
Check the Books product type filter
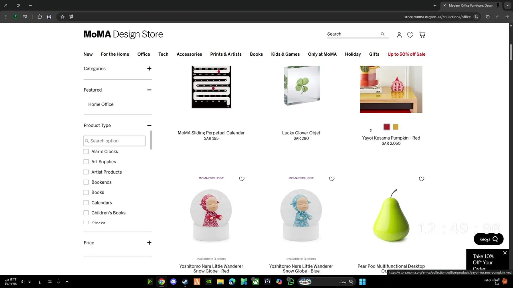(86, 192)
